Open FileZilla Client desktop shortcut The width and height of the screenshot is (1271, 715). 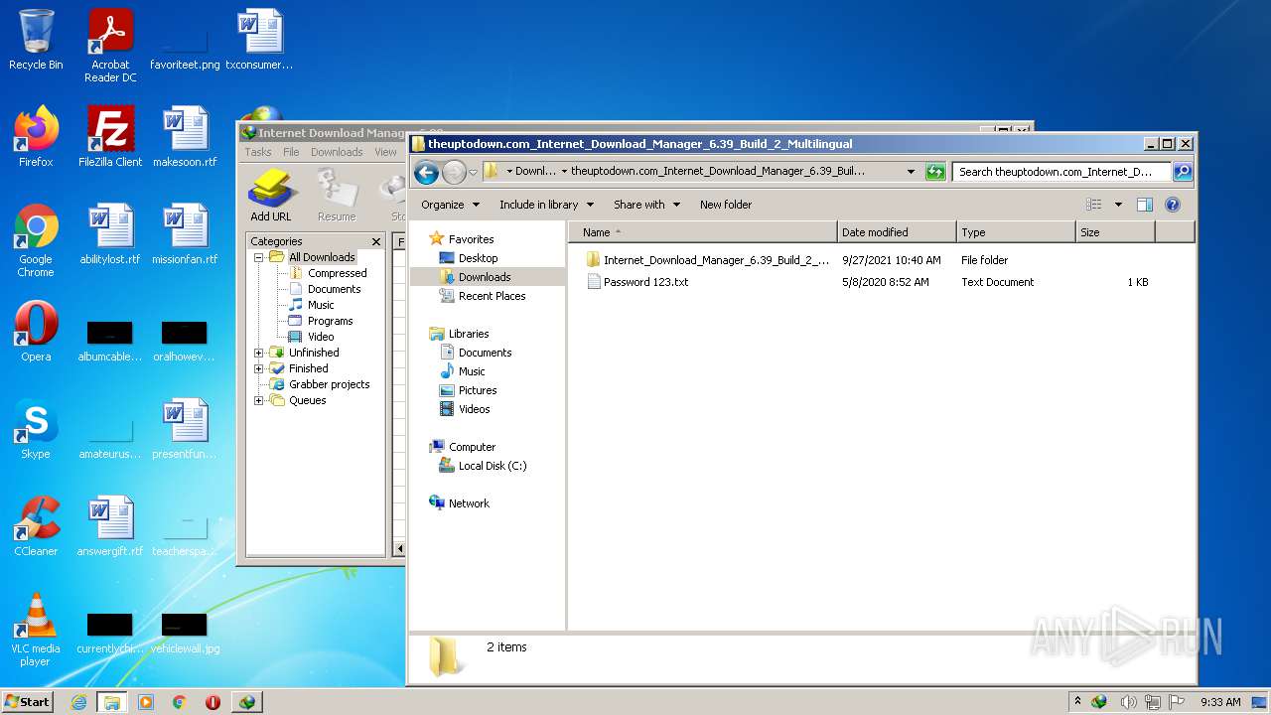click(x=110, y=137)
